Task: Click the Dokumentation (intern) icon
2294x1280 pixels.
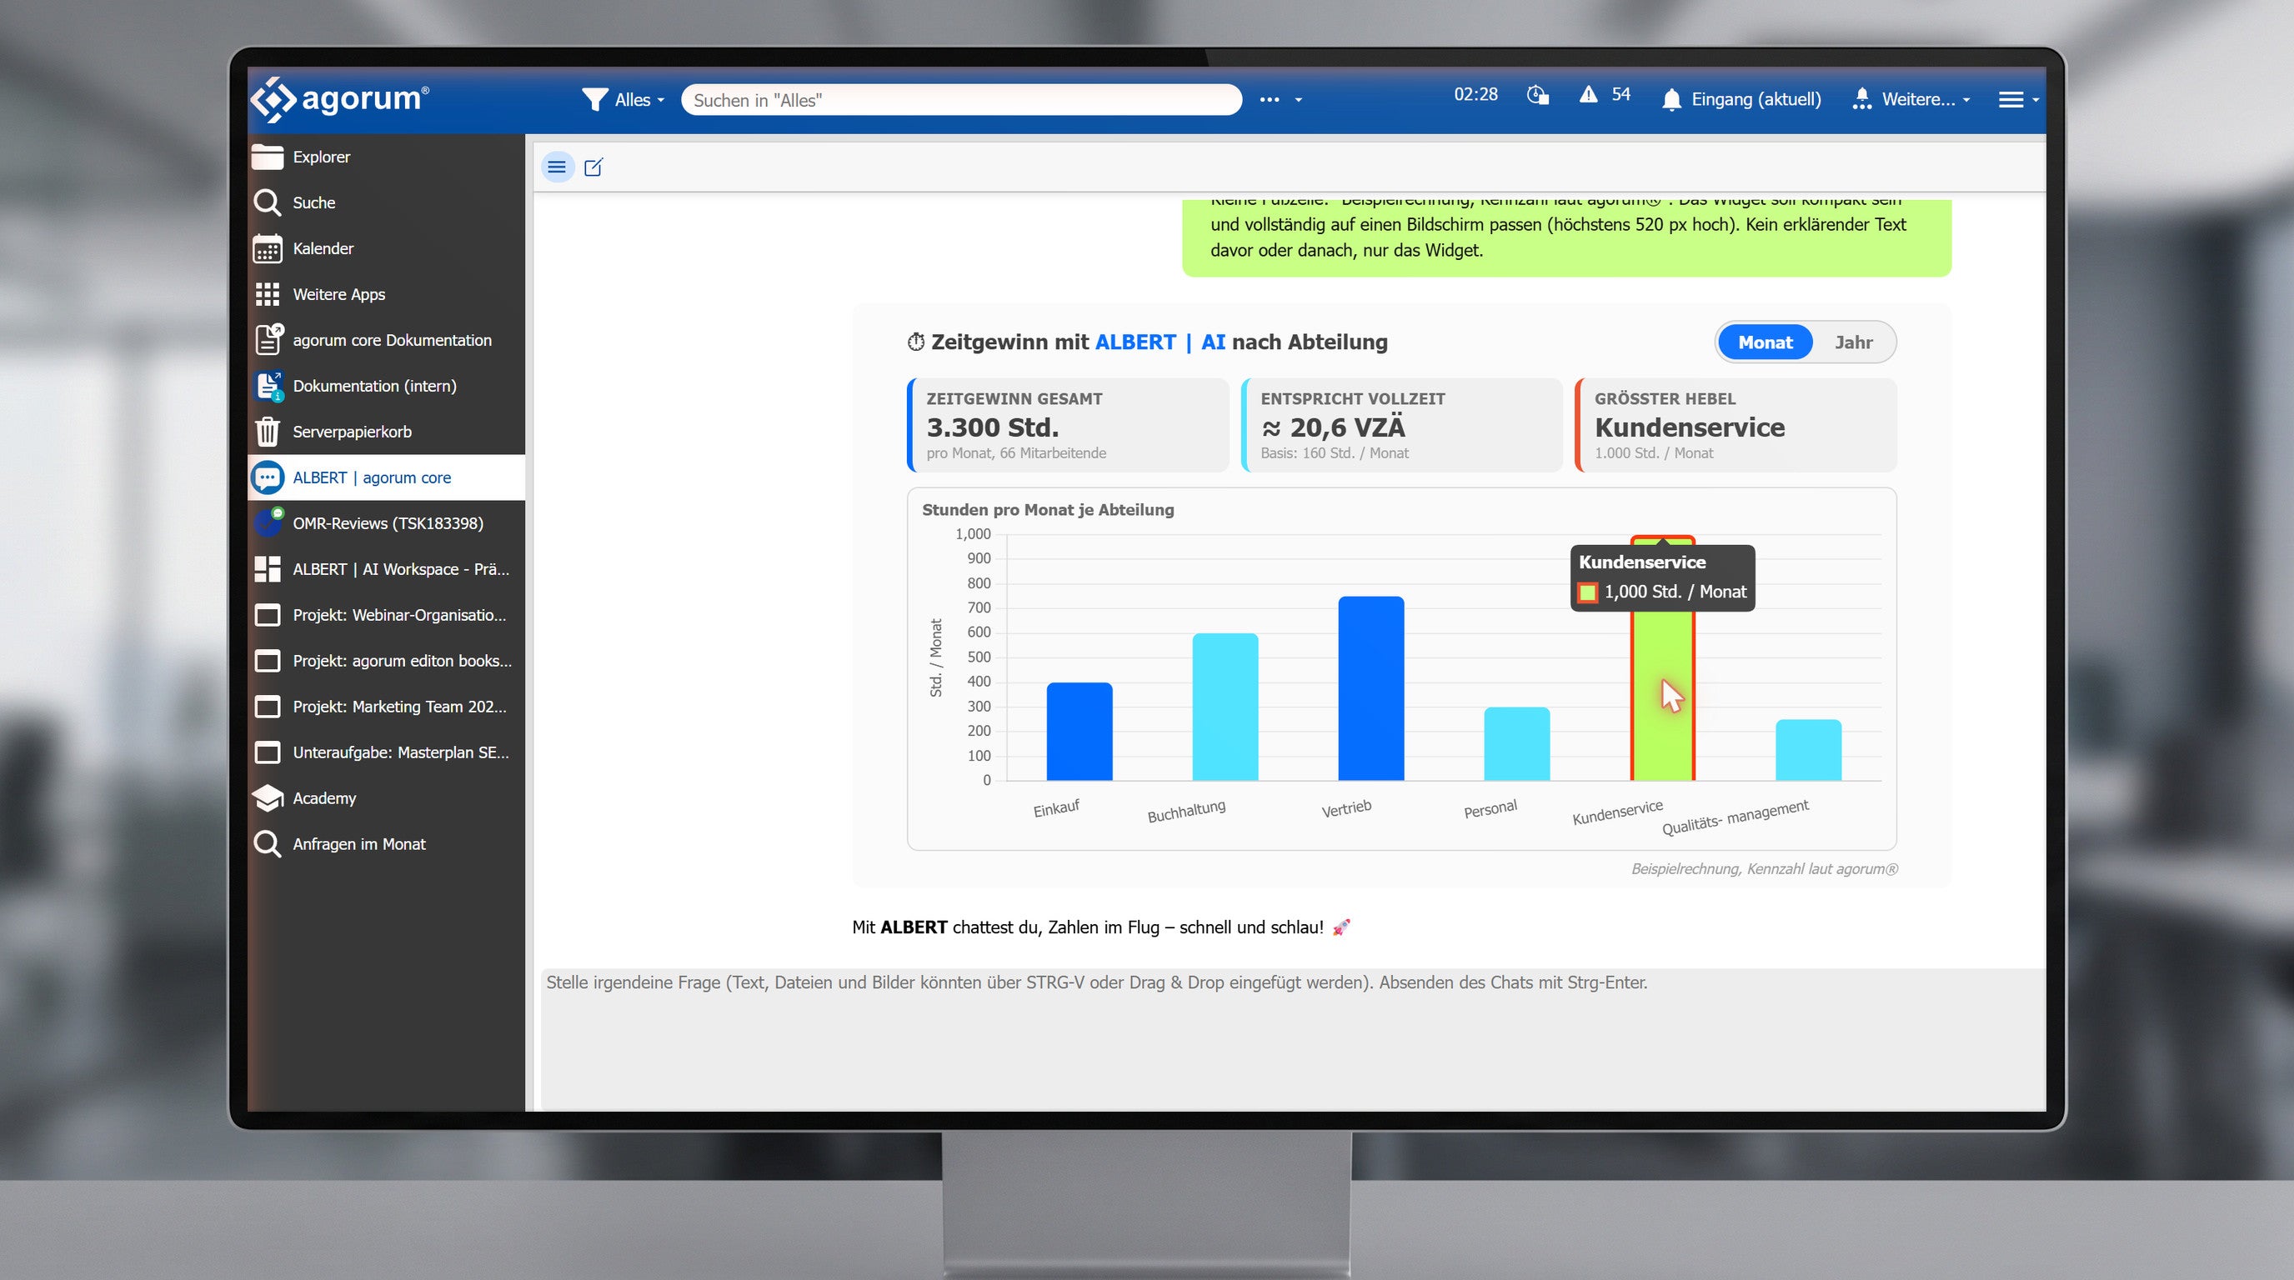Action: click(268, 387)
